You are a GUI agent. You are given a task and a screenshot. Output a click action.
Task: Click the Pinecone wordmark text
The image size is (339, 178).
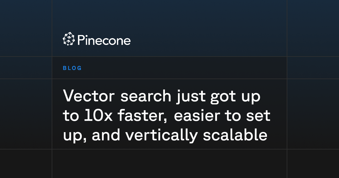[104, 40]
